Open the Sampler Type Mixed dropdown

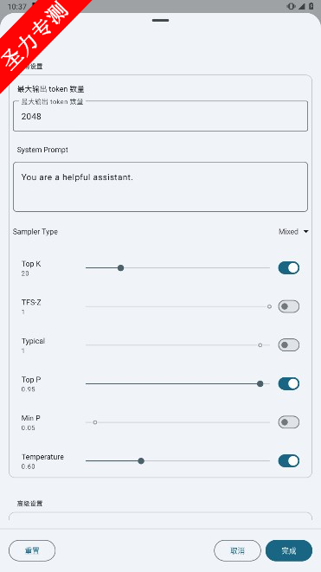coord(293,232)
